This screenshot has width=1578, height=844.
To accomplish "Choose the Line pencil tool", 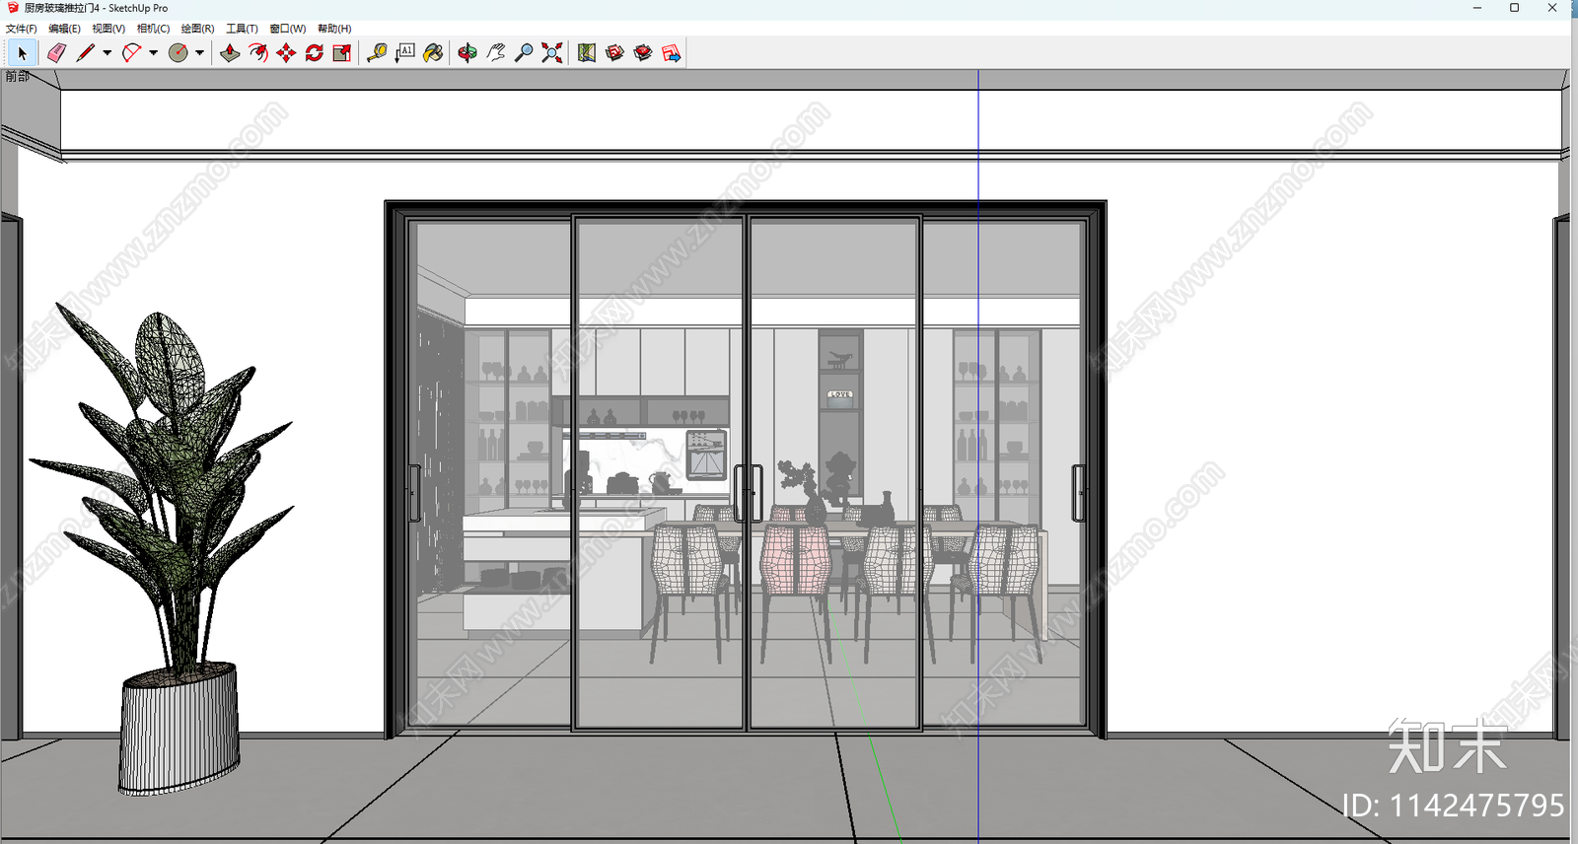I will [86, 53].
